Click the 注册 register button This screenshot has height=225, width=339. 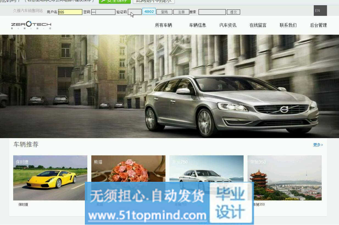[181, 12]
